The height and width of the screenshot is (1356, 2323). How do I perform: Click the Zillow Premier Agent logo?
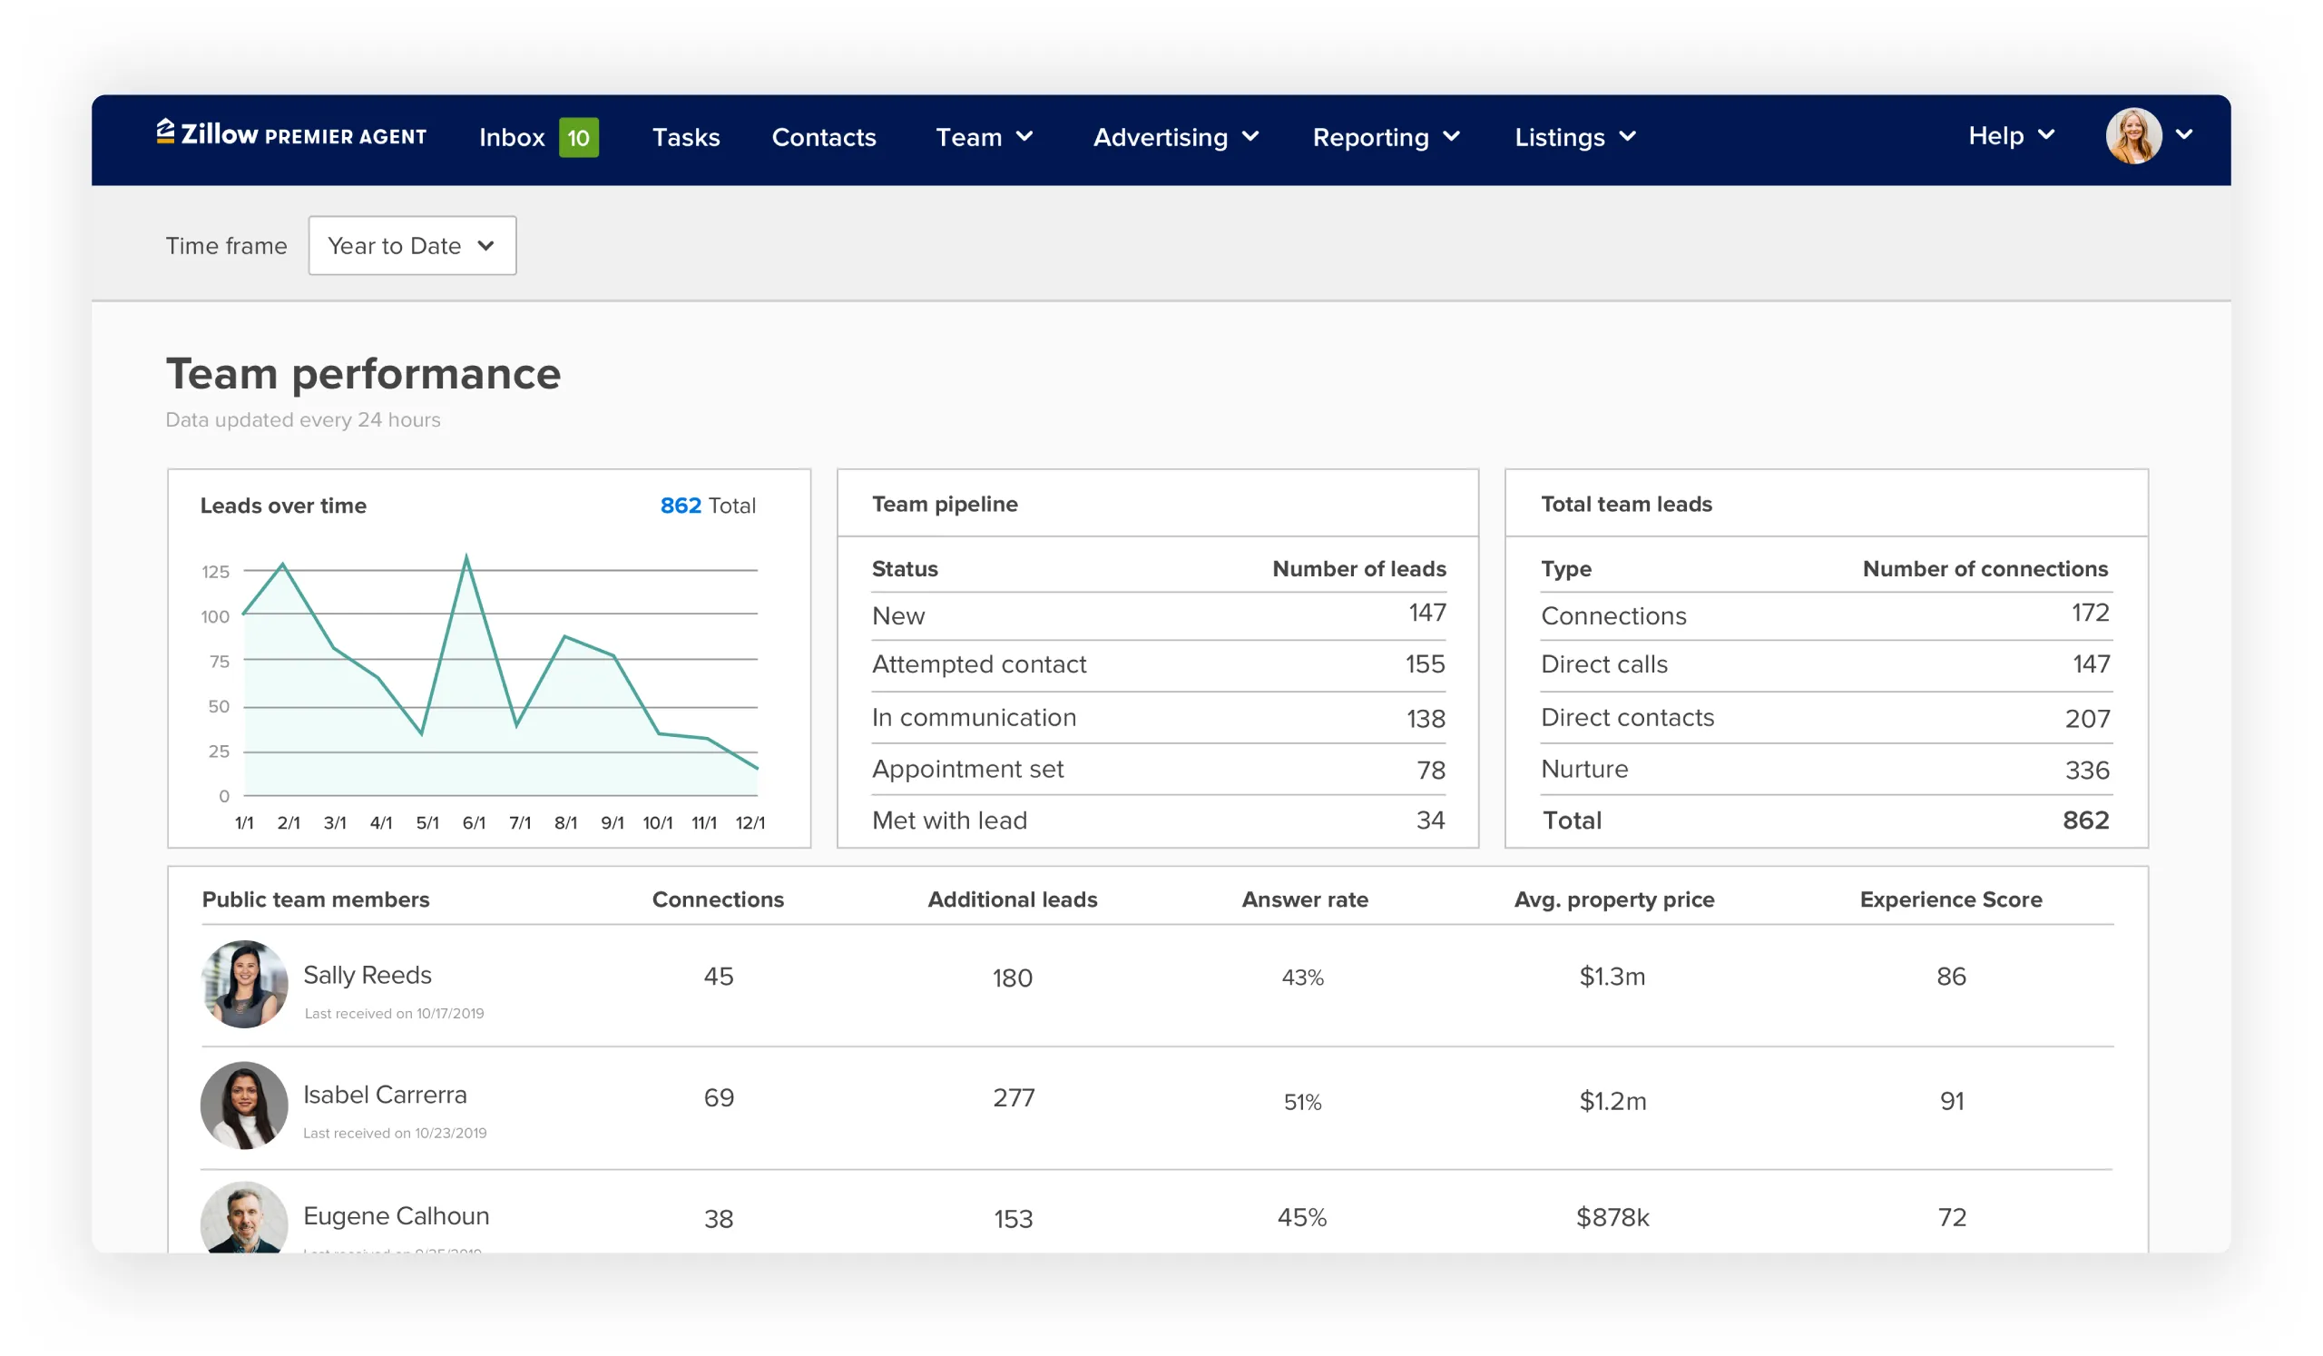(291, 135)
